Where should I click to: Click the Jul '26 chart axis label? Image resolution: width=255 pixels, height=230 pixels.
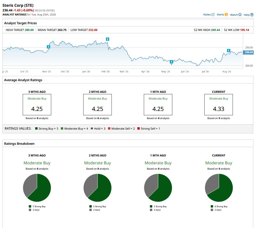(x=205, y=72)
